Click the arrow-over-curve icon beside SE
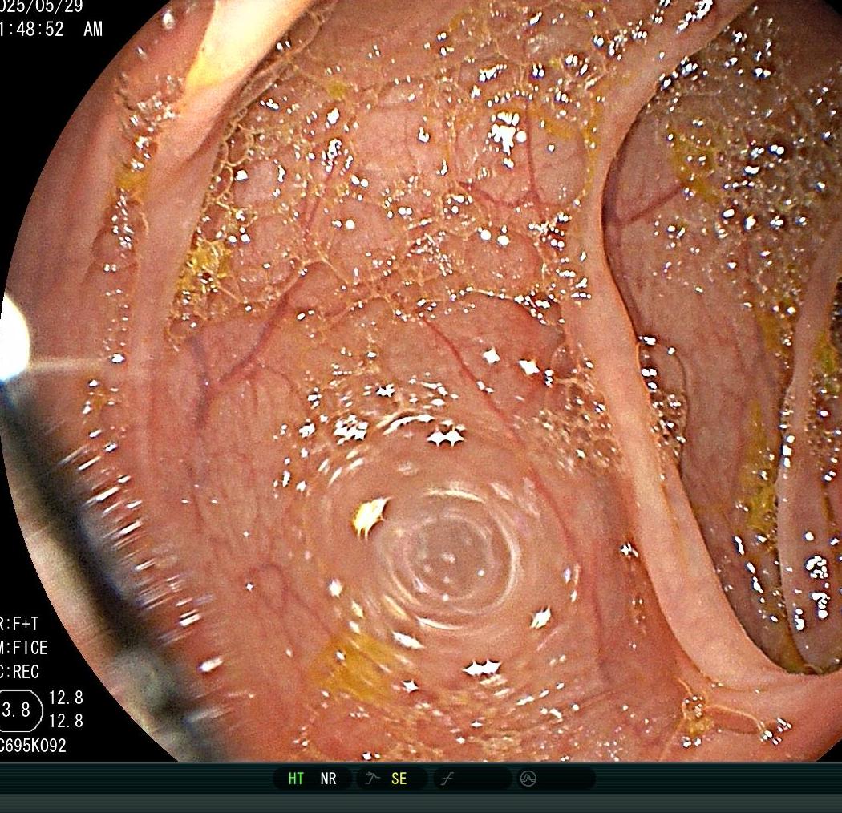Viewport: 842px width, 813px height. 372,778
